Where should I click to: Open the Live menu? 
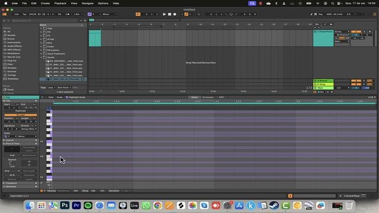(14, 4)
